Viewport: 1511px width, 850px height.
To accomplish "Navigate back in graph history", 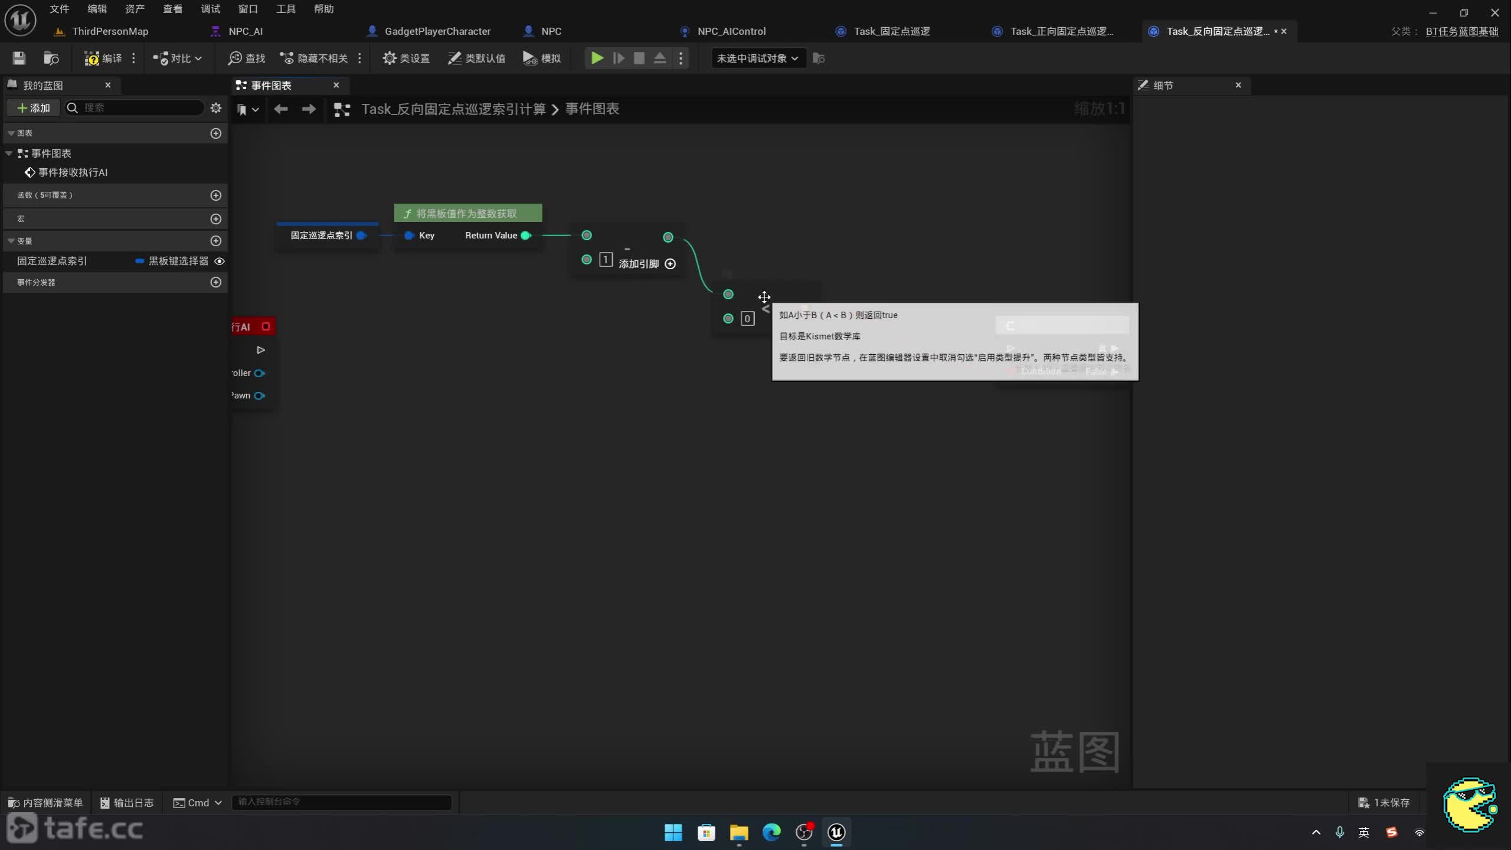I will coord(281,109).
